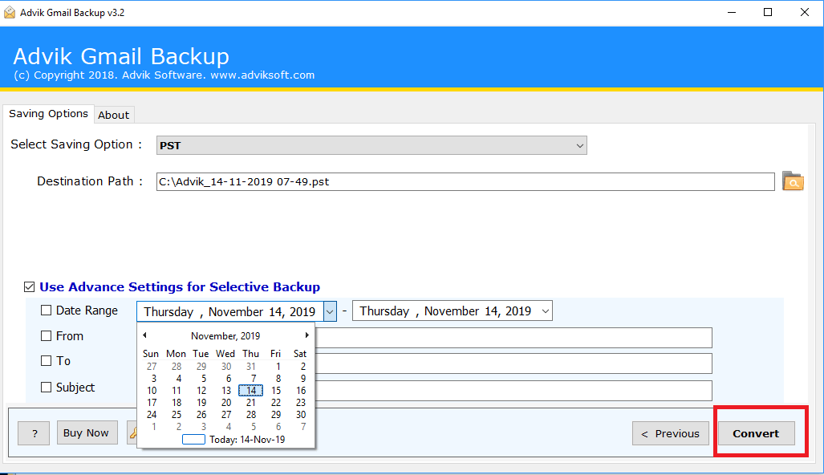Viewport: 824px width, 475px height.
Task: Maximize the Advik Gmail Backup window
Action: [768, 12]
